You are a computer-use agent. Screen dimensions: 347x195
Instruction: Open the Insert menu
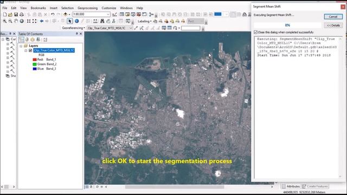[x=54, y=8]
